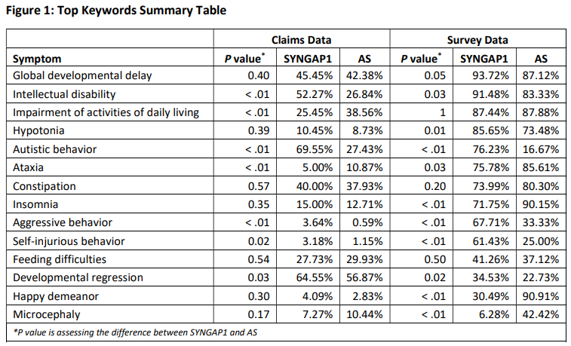This screenshot has height=346, width=571.
Task: Select the Claims Data column group header
Action: click(301, 40)
